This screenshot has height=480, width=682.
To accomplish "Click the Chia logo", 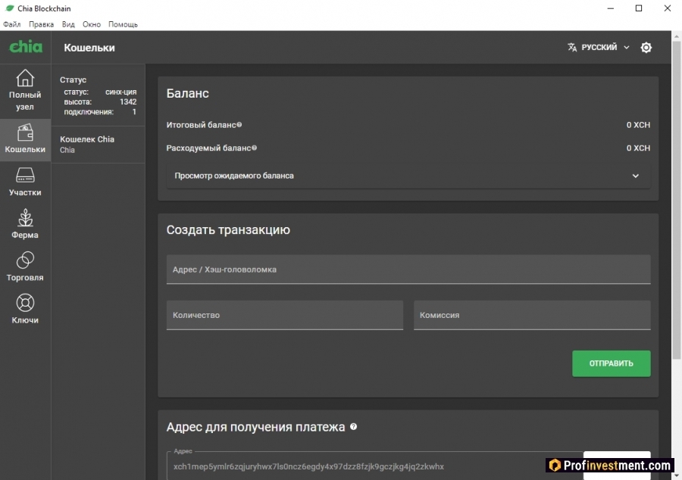I will (x=26, y=46).
